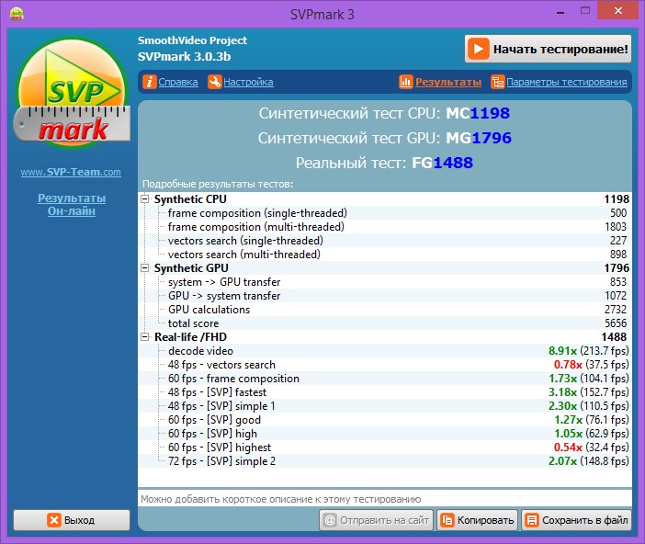Switch to the Результаты view
This screenshot has width=645, height=544.
pos(448,82)
